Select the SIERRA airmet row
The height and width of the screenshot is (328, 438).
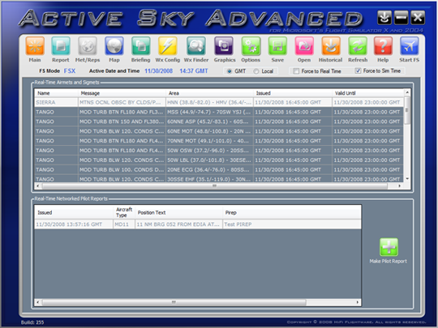219,102
